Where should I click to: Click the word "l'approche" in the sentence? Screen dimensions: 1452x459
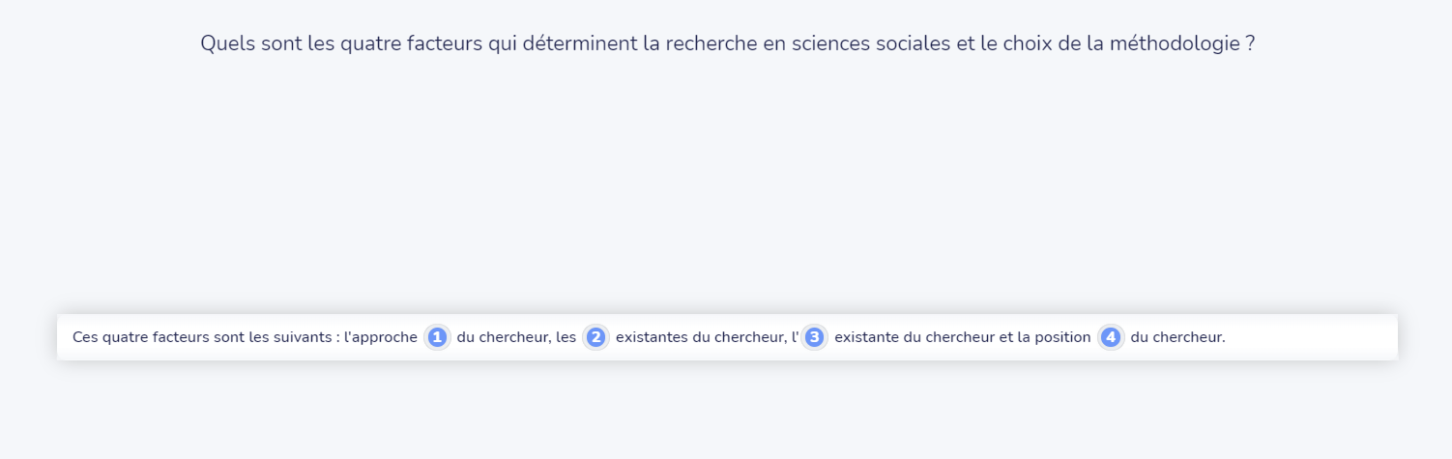click(x=381, y=337)
